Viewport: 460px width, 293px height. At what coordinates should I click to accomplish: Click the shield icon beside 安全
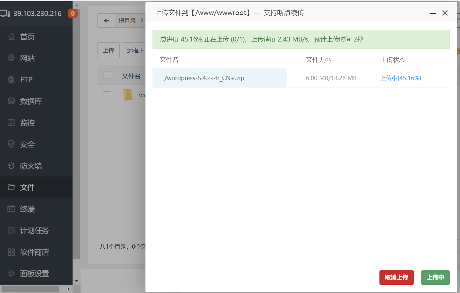tap(11, 144)
